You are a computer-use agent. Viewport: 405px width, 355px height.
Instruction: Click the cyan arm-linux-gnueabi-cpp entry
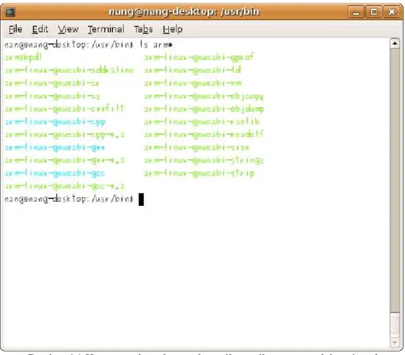coord(55,121)
